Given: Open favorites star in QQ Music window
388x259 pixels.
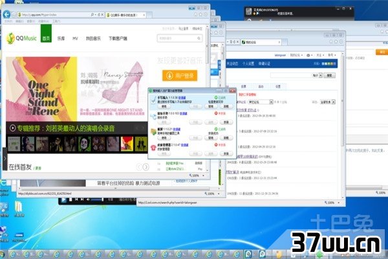Looking at the screenshot, I should coord(200,15).
